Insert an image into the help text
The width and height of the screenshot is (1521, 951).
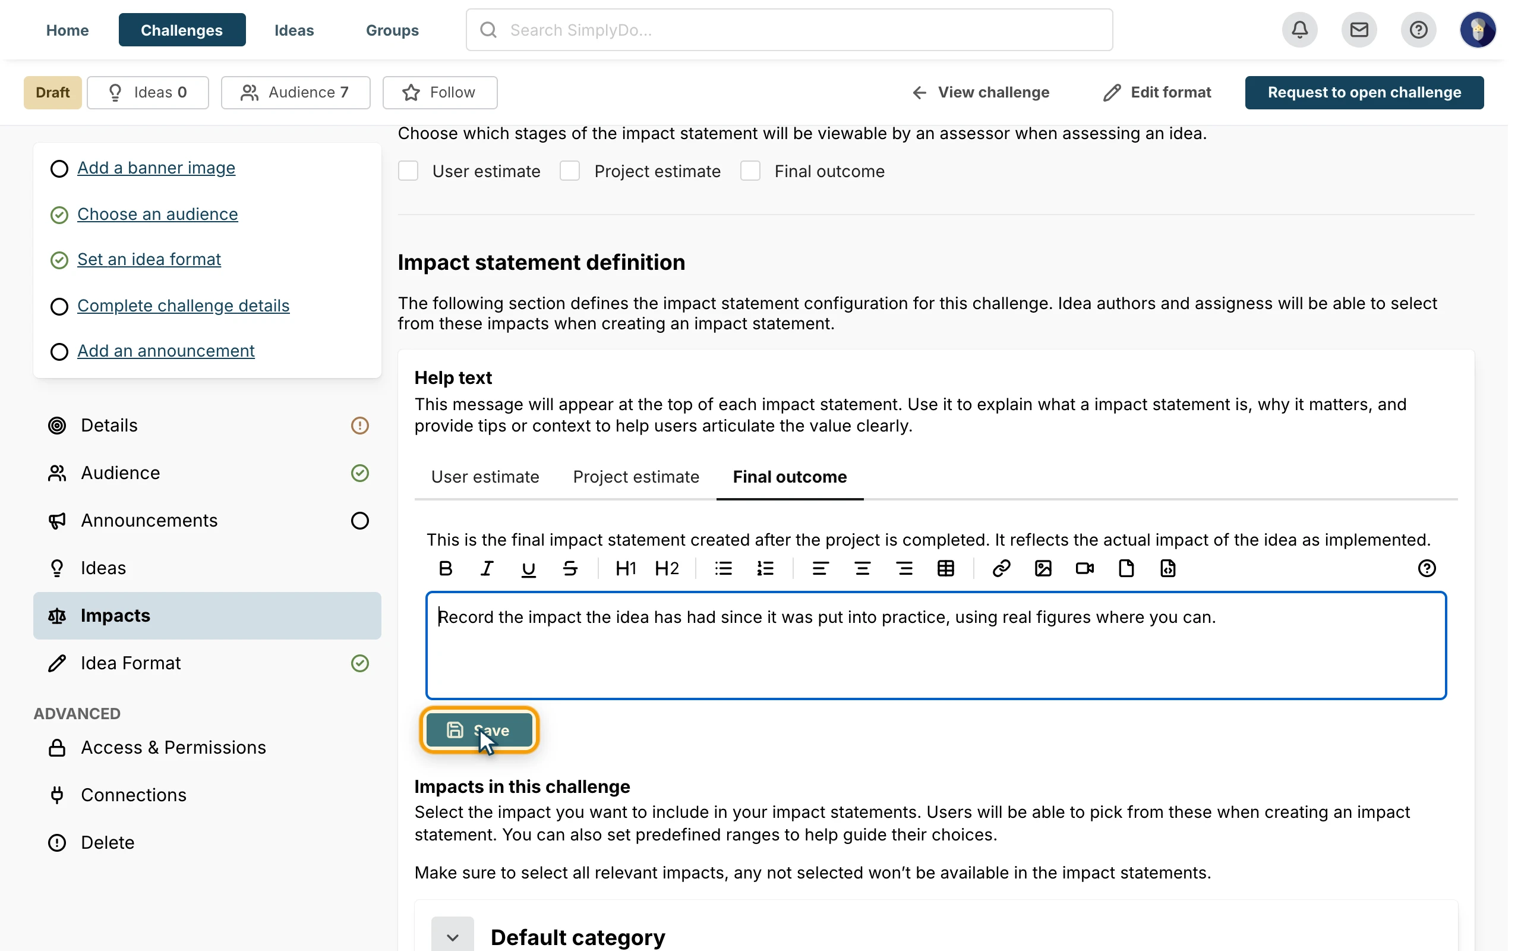tap(1043, 569)
